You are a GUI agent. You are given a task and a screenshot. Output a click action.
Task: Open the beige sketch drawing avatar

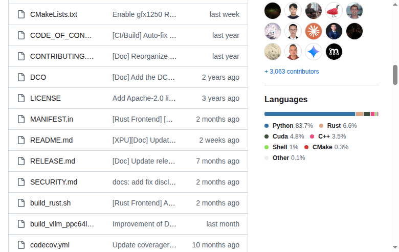point(273,52)
